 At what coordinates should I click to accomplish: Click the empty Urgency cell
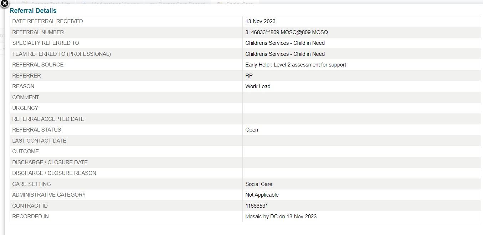pyautogui.click(x=361, y=108)
